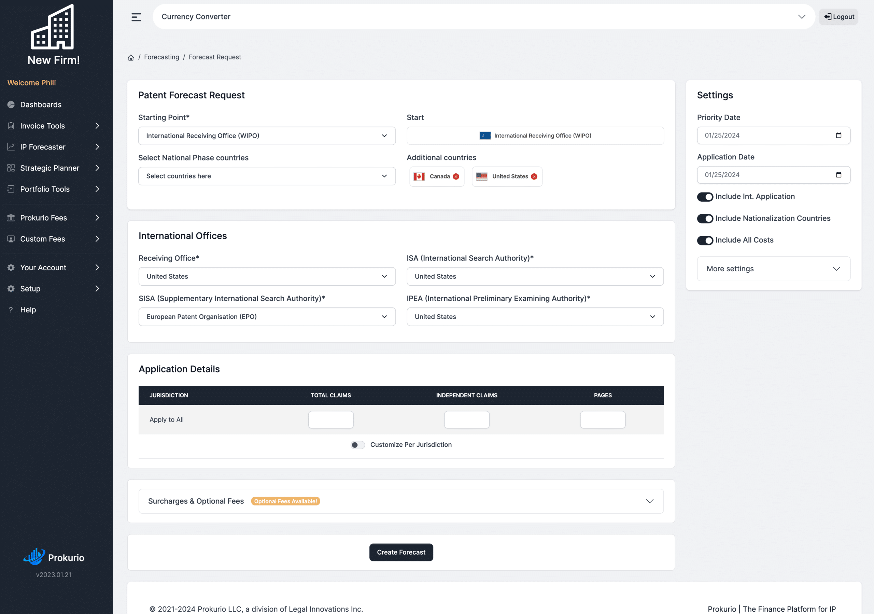Image resolution: width=874 pixels, height=614 pixels.
Task: Expand the Currency Converter bar
Action: pyautogui.click(x=483, y=17)
